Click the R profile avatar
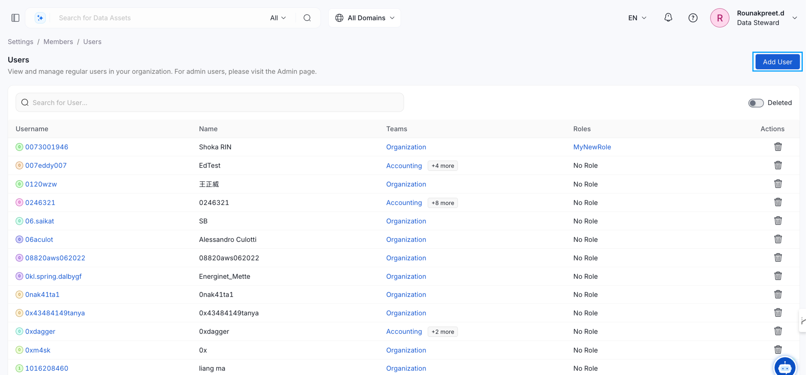 pos(720,17)
